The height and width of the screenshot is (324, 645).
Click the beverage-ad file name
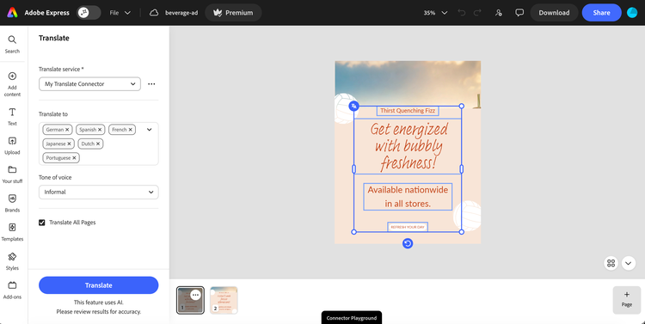181,13
